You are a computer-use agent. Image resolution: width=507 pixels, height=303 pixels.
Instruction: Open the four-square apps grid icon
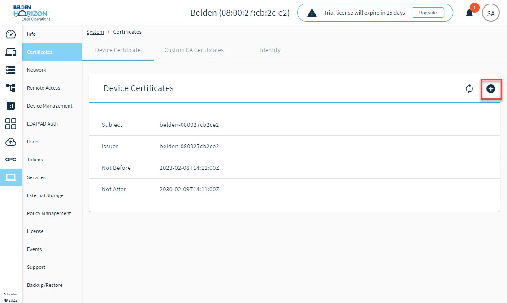click(x=11, y=124)
